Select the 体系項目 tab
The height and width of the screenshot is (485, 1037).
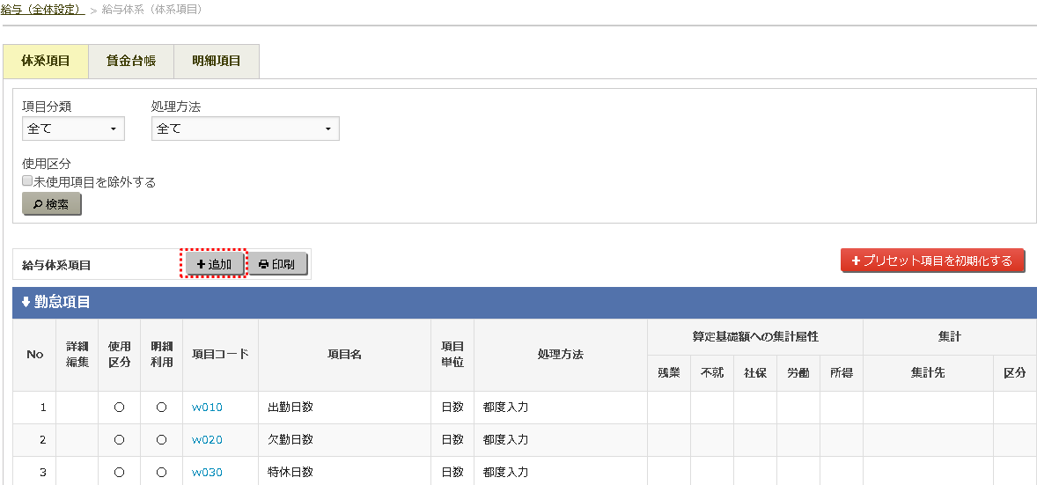46,62
